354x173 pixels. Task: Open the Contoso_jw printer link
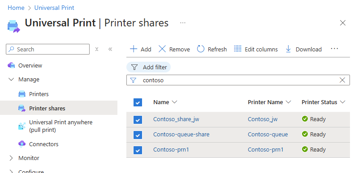[x=263, y=119]
